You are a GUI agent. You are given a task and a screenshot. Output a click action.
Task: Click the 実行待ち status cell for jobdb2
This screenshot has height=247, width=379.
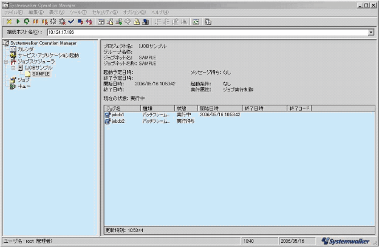tap(185, 121)
